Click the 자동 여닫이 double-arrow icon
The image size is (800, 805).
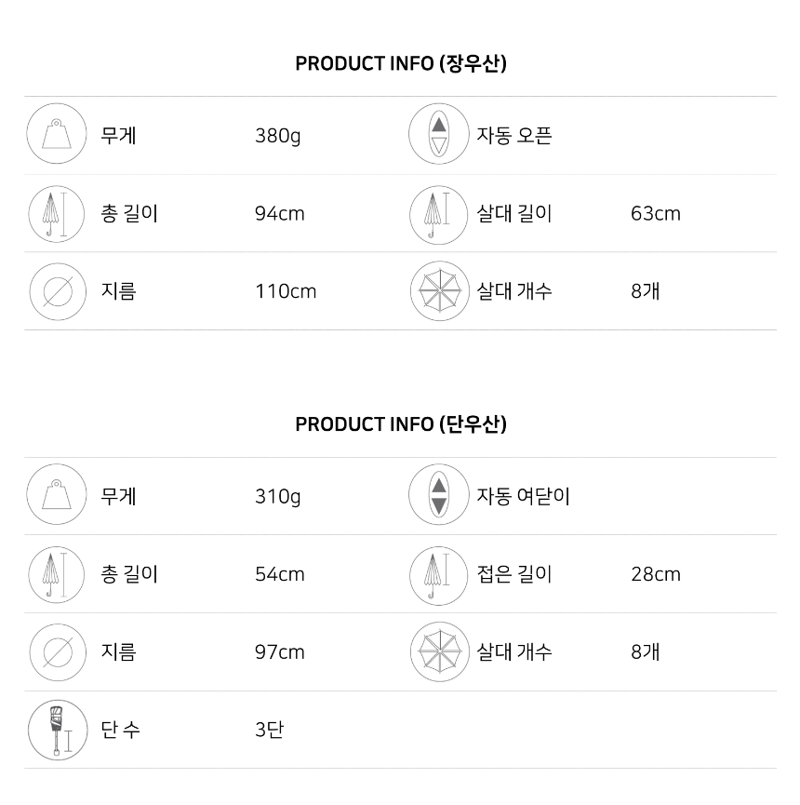coord(439,494)
